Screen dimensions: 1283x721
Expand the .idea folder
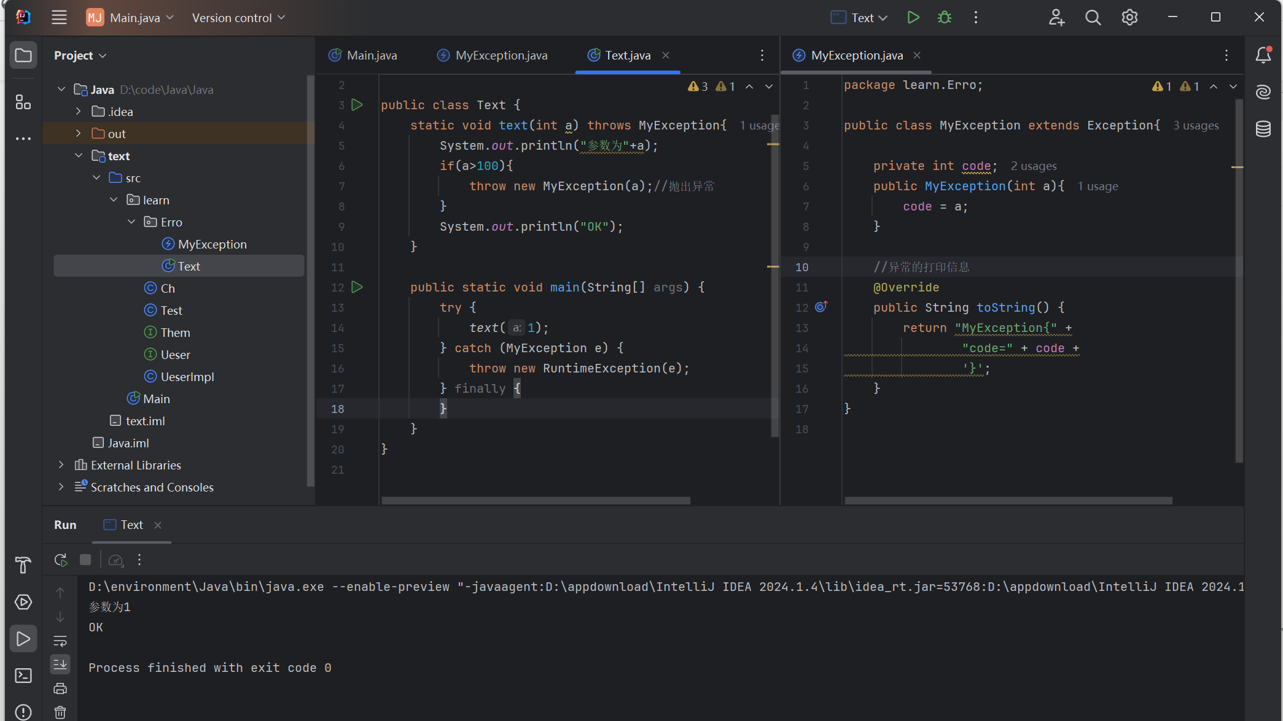point(79,112)
